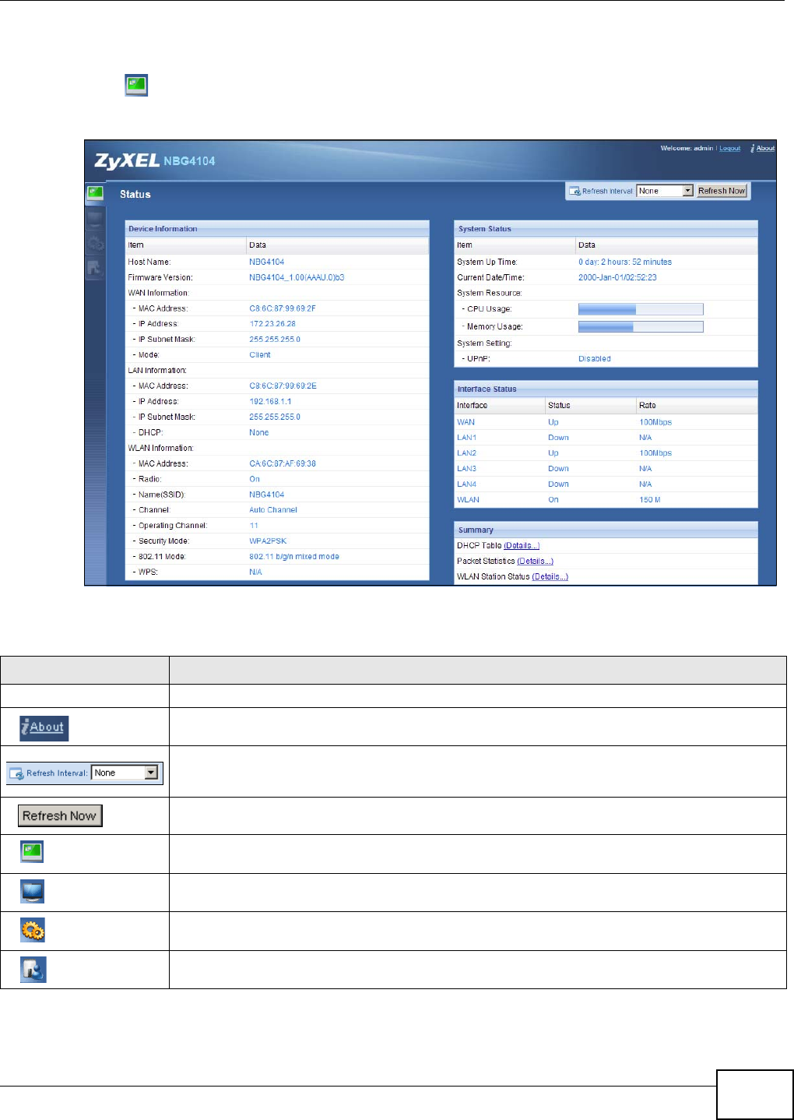This screenshot has height=1120, width=794.
Task: Click the standalone Status icon above the router screenshot
Action: (x=136, y=86)
